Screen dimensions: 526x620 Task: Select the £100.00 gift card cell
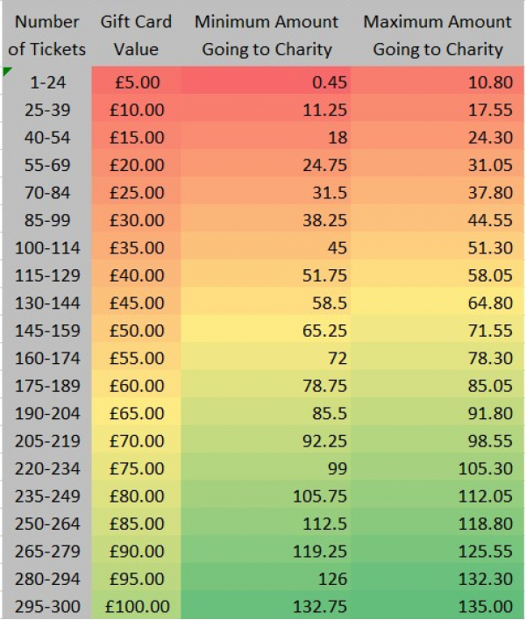point(137,604)
